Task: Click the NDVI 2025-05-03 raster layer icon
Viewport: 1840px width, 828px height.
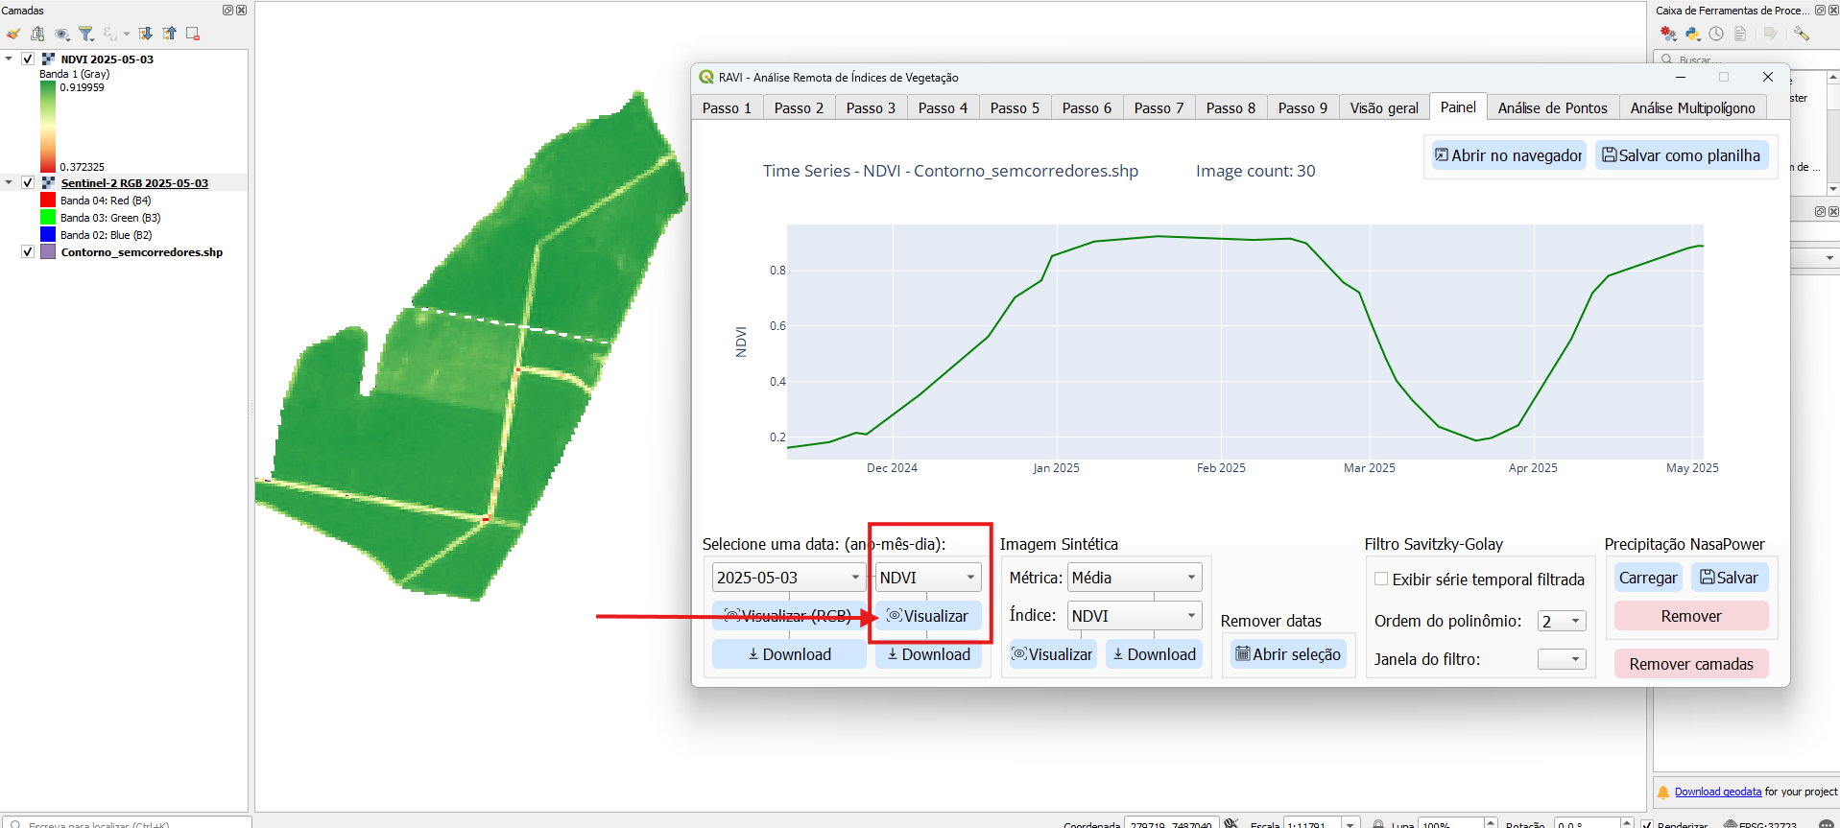Action: coord(48,59)
